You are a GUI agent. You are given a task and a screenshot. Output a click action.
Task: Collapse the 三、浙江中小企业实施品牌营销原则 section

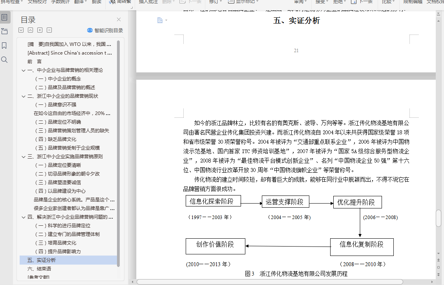tap(24, 157)
